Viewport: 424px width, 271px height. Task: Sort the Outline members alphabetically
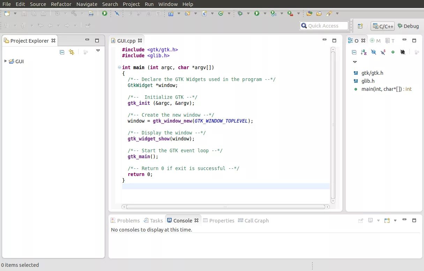(x=363, y=52)
